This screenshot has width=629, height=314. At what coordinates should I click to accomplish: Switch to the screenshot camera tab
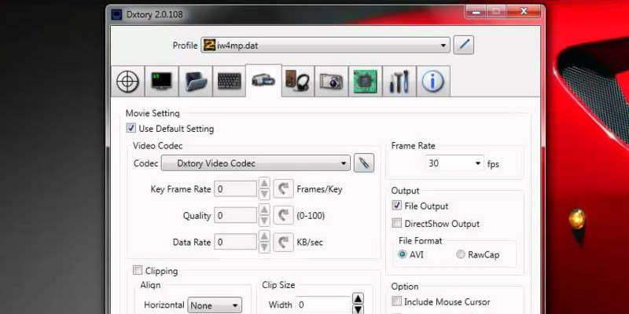331,82
